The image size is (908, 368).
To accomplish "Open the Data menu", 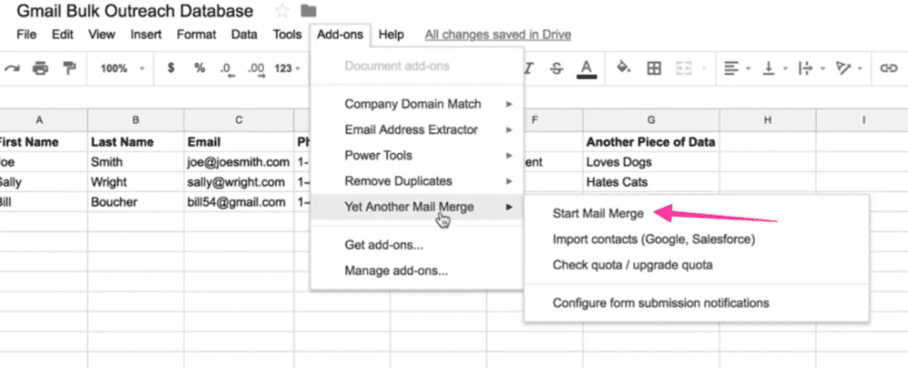I will tap(245, 34).
